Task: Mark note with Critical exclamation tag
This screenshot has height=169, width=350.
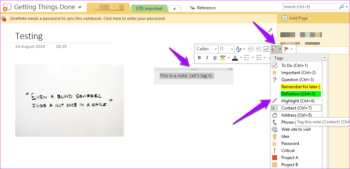Action: (296, 151)
